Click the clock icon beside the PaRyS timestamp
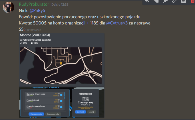 point(21,40)
